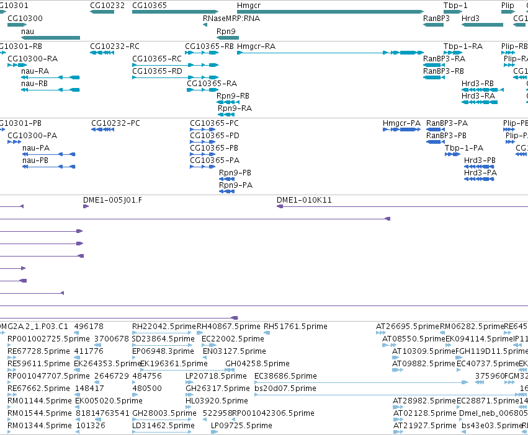Image resolution: width=528 pixels, height=435 pixels.
Task: Click the CG10365-RD transcript
Action: pos(175,77)
